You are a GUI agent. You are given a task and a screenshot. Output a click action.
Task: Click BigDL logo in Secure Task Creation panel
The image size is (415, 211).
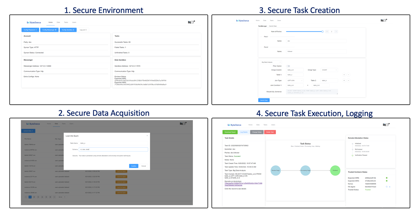point(385,20)
